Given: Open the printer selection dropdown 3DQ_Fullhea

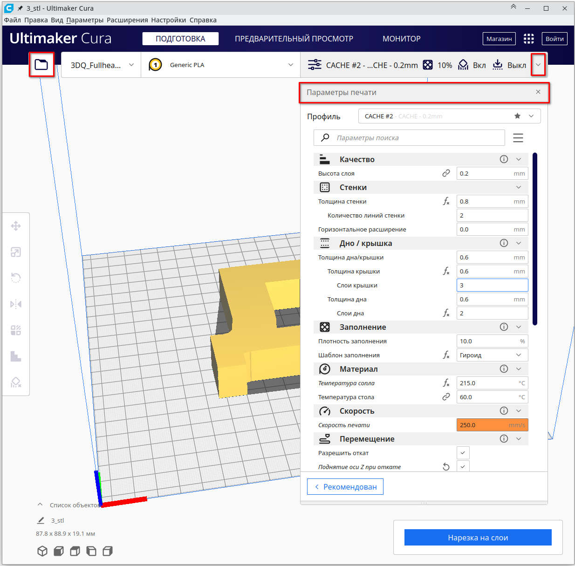Looking at the screenshot, I should [101, 65].
